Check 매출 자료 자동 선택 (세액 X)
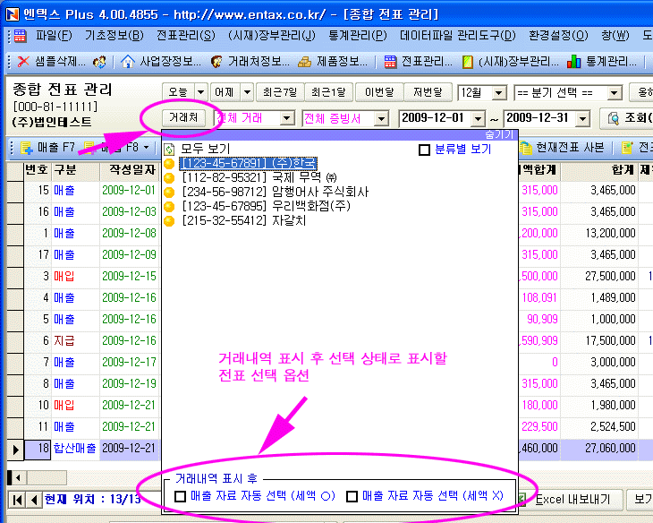 tap(352, 496)
